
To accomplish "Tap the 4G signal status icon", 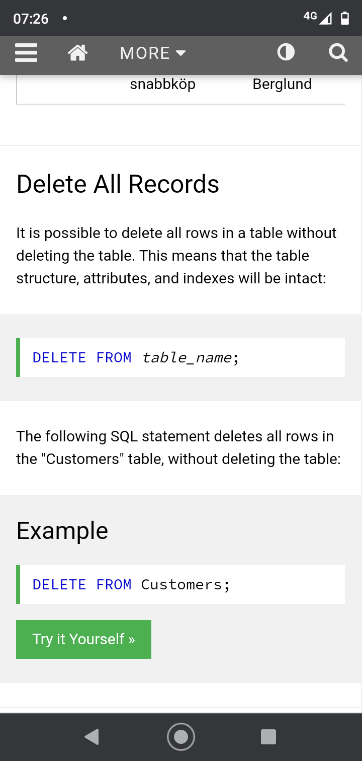I will (x=318, y=18).
